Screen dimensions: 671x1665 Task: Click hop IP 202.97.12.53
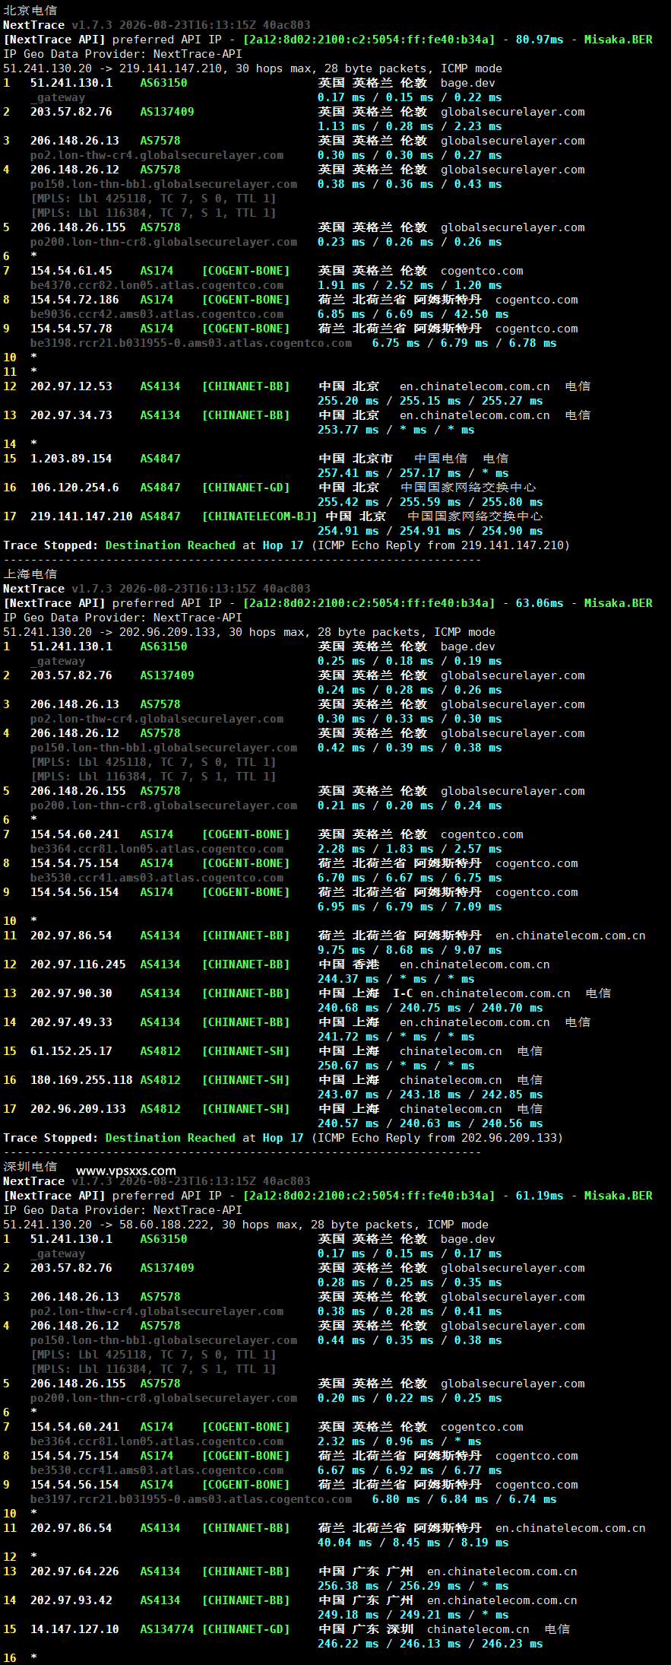click(x=71, y=386)
